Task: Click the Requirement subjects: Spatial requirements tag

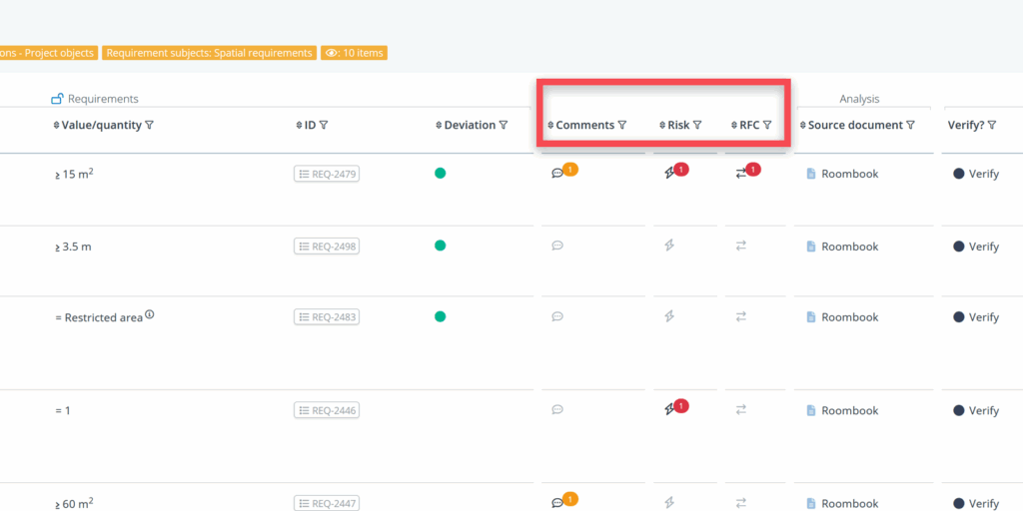Action: coord(209,53)
